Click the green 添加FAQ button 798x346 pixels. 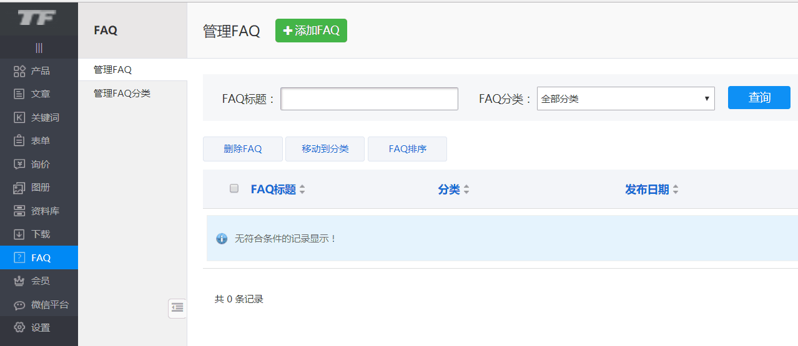pos(311,31)
